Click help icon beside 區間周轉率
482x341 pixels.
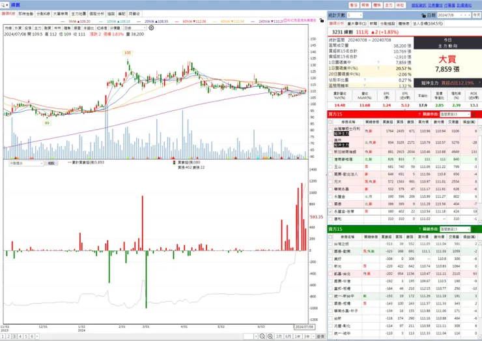point(365,86)
